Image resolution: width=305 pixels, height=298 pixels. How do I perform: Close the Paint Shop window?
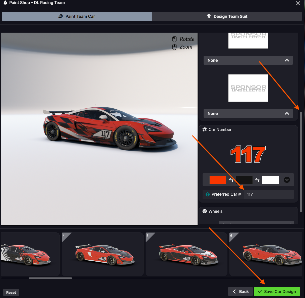(298, 3)
